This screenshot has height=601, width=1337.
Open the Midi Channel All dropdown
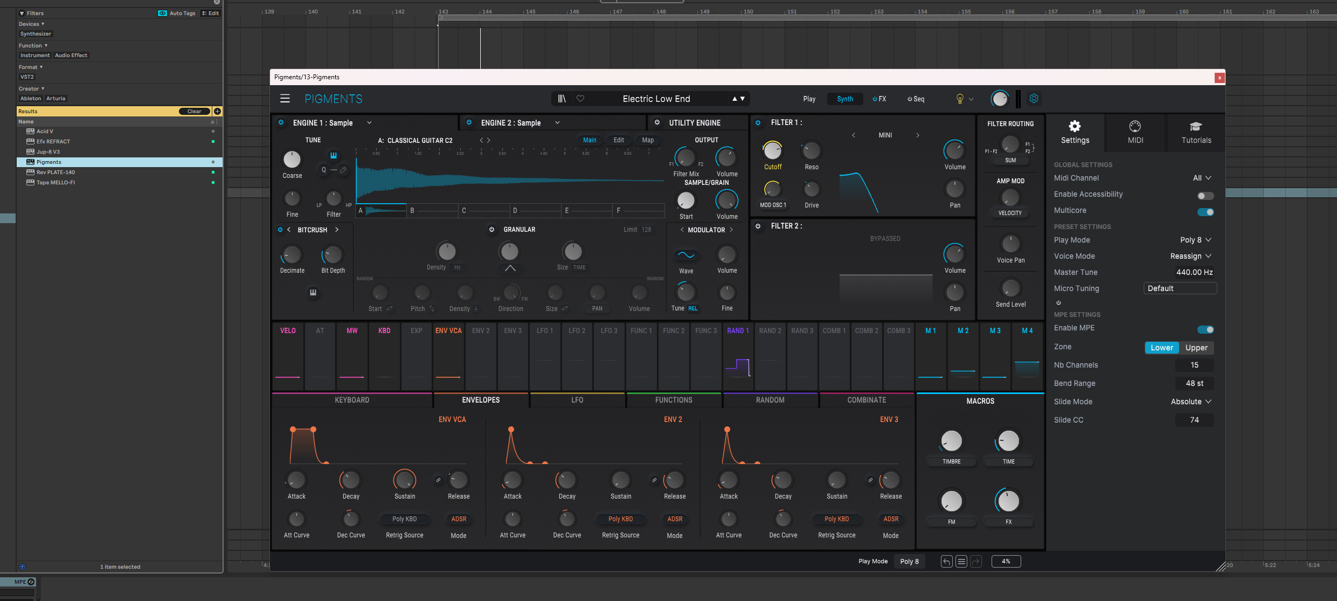pos(1202,178)
